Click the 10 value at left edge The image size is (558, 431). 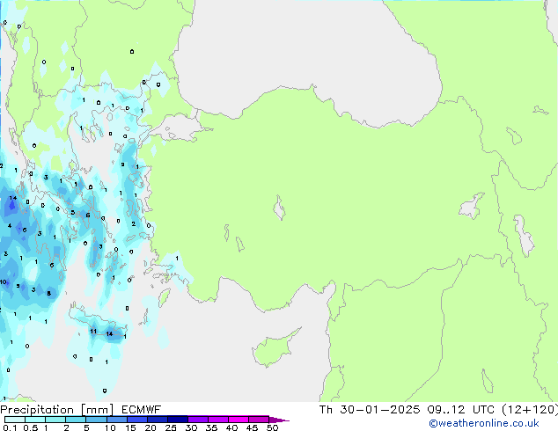click(x=4, y=282)
